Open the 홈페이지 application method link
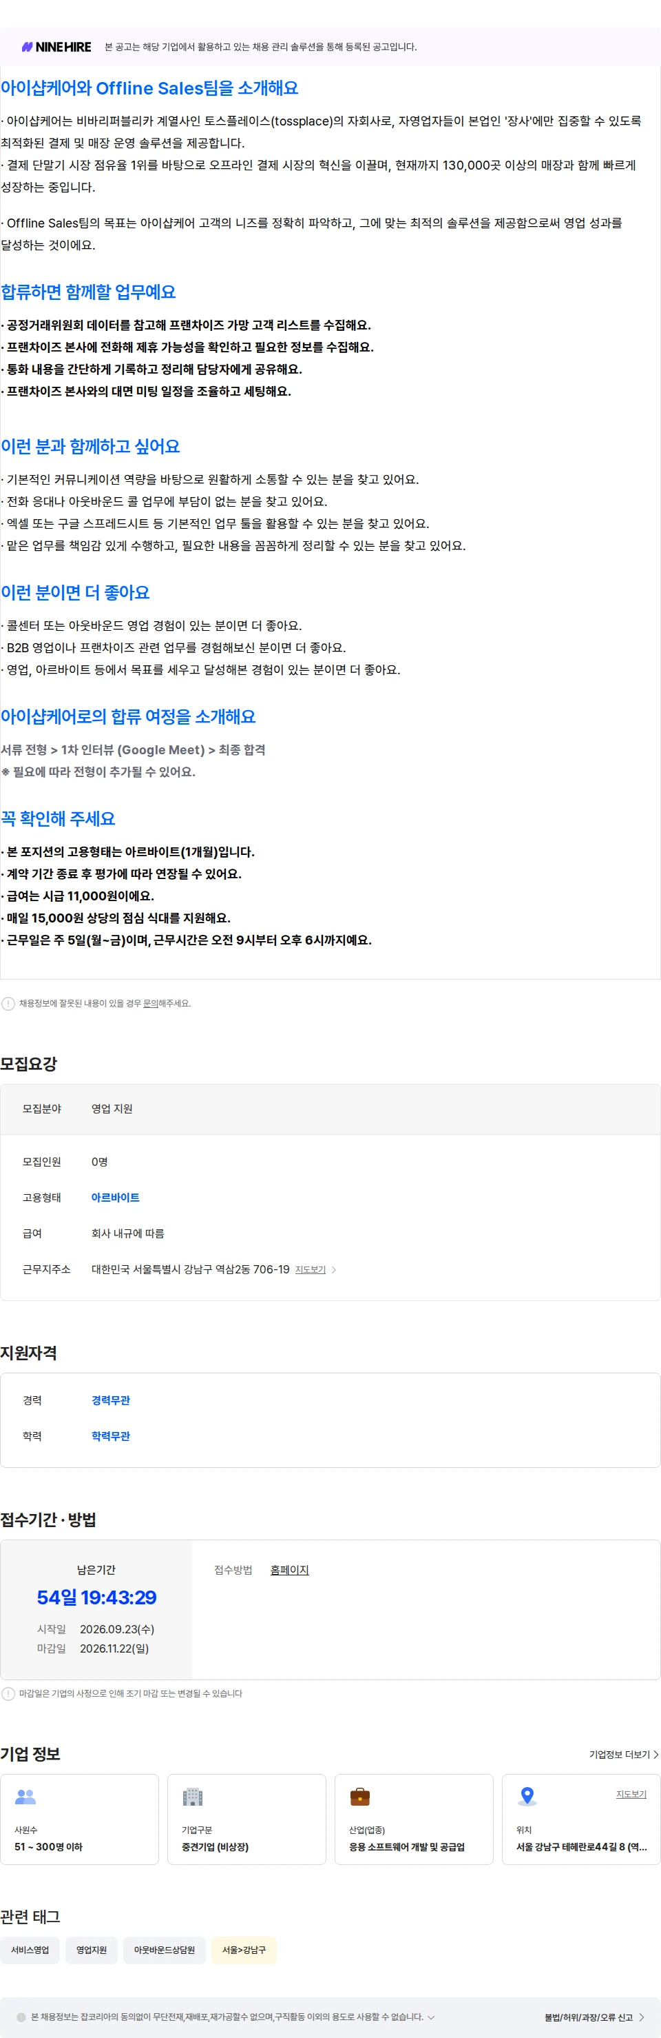This screenshot has width=661, height=2038. pyautogui.click(x=290, y=1570)
